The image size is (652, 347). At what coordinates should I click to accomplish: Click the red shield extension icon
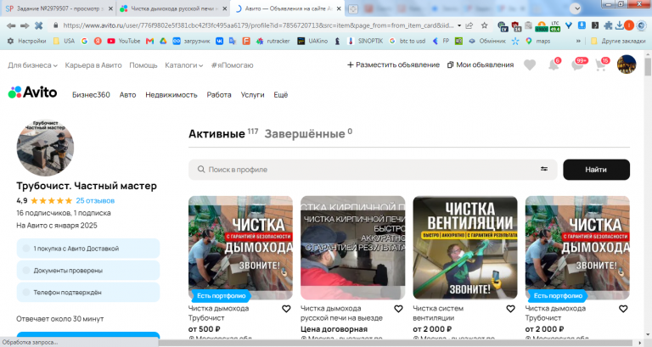pos(515,26)
